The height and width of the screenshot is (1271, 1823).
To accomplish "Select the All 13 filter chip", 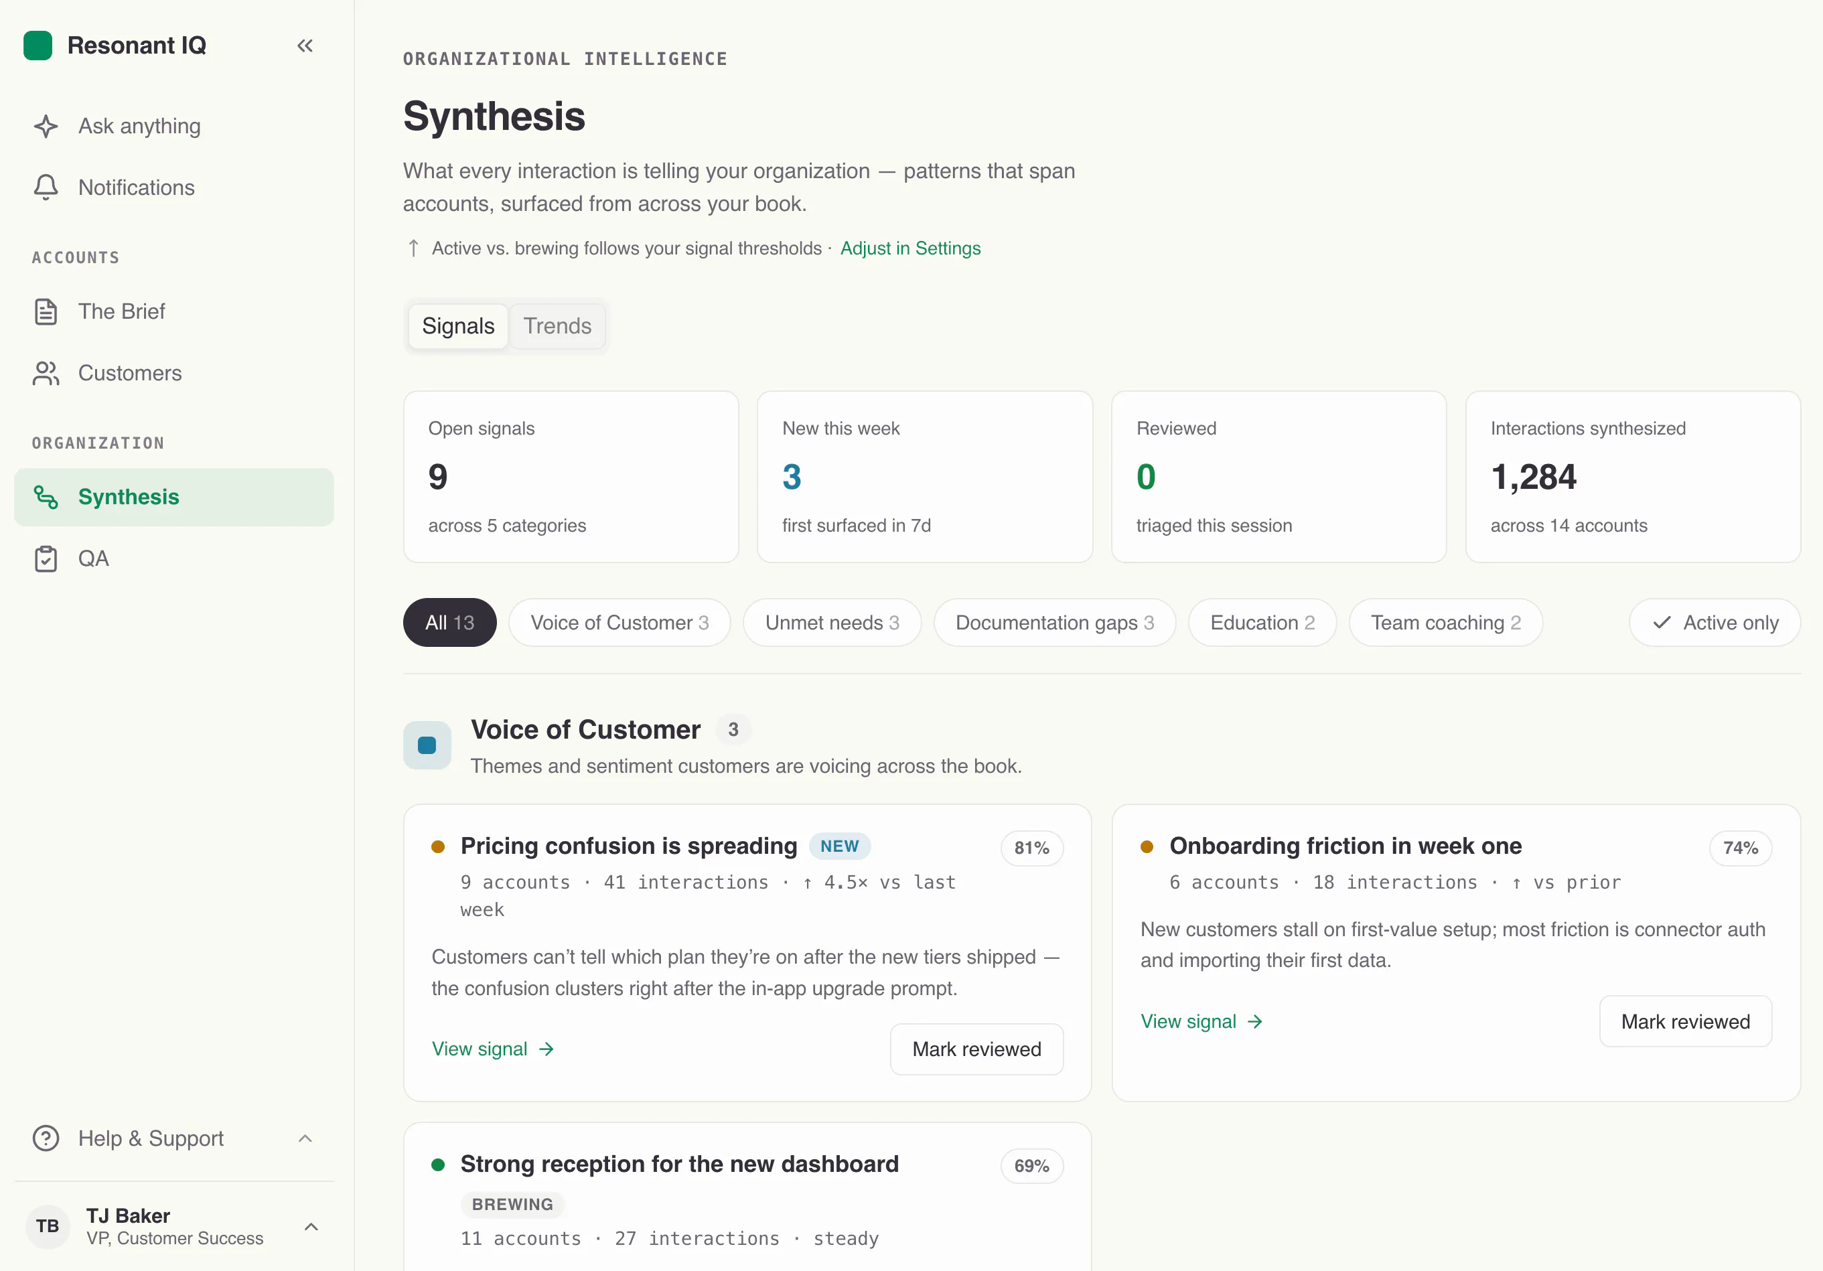I will click(x=449, y=622).
